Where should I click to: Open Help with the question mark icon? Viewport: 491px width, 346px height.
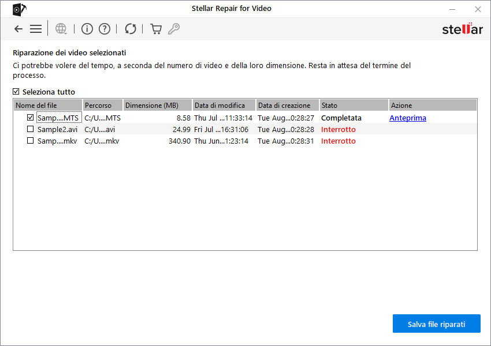tap(105, 29)
